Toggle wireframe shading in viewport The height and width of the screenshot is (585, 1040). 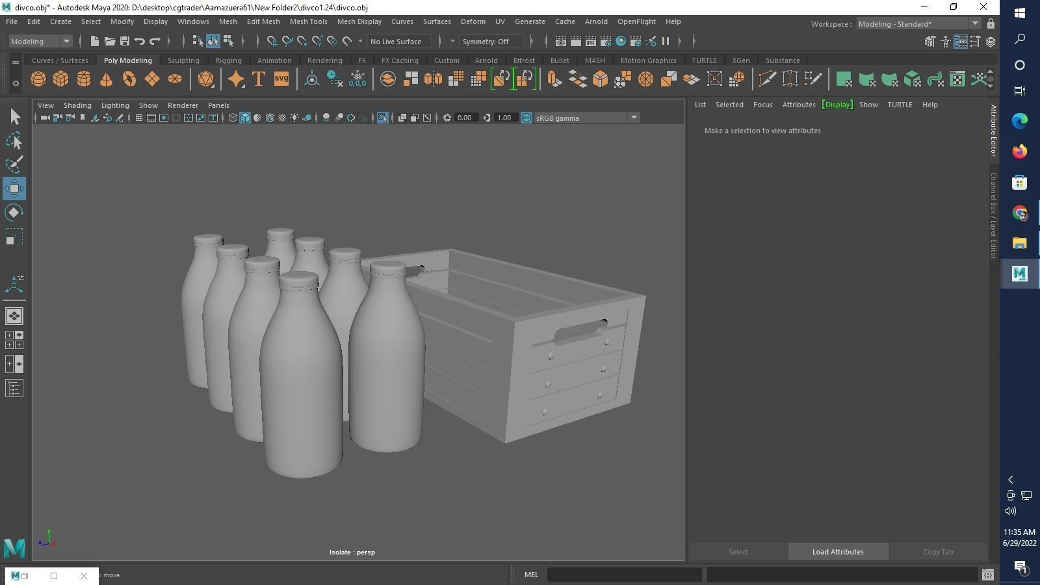(233, 118)
